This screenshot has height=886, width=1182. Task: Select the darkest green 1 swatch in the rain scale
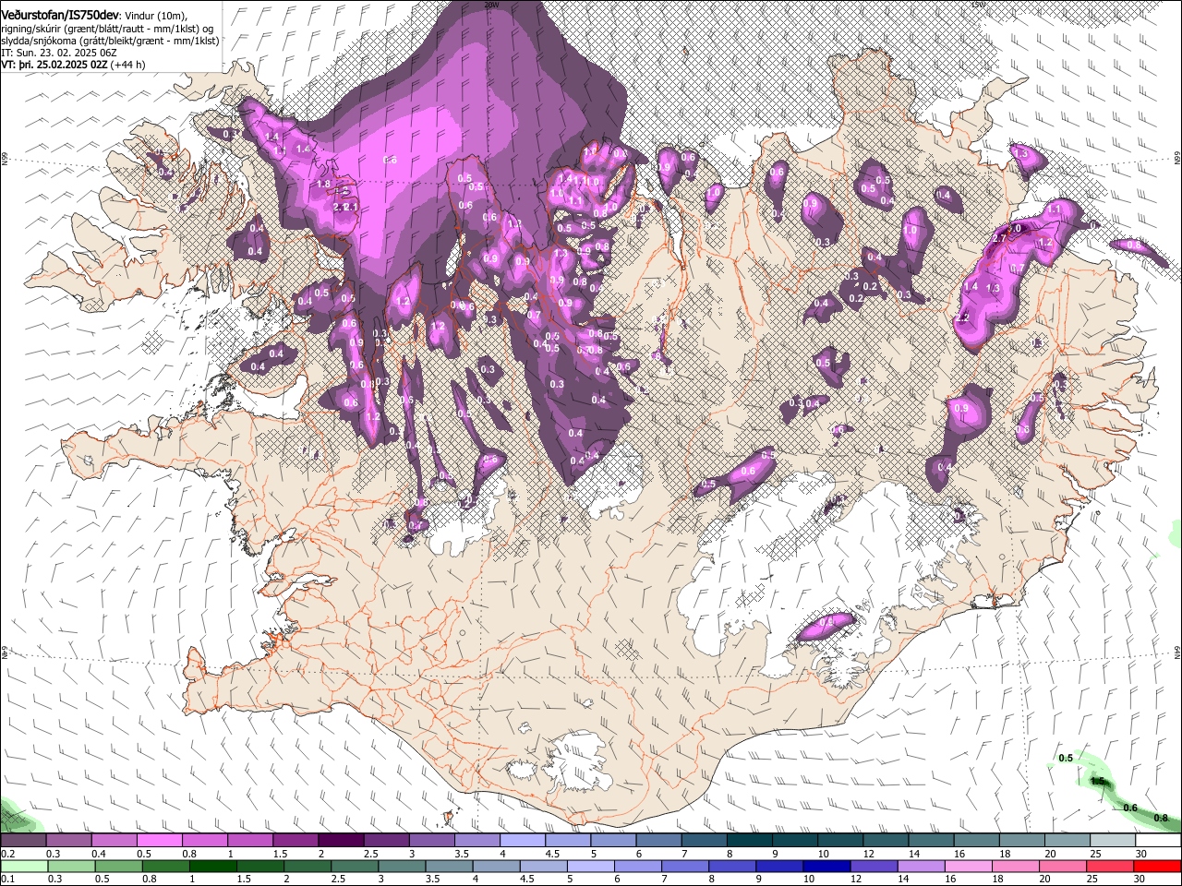pyautogui.click(x=212, y=866)
